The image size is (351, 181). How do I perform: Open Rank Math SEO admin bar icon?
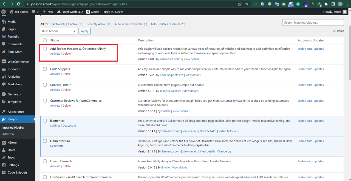(59, 12)
